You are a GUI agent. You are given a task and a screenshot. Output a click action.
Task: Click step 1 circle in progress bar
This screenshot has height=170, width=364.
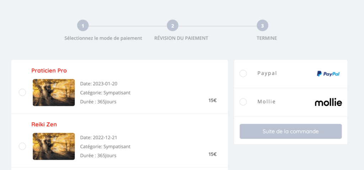click(x=83, y=26)
